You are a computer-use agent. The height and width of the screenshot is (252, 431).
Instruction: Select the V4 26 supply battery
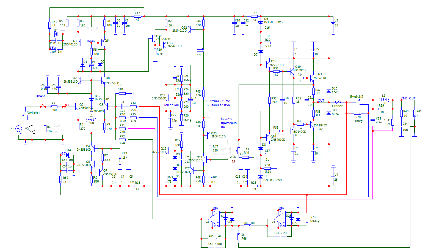[333, 177]
